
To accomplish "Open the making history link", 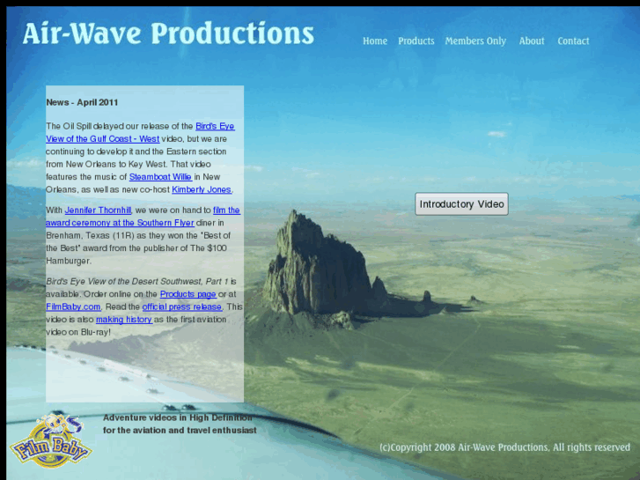I will coord(124,320).
